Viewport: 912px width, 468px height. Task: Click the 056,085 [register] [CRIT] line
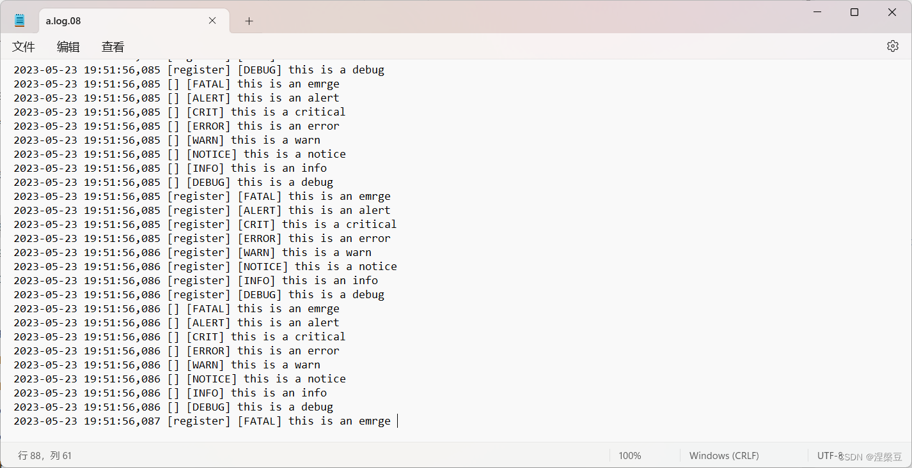point(205,224)
